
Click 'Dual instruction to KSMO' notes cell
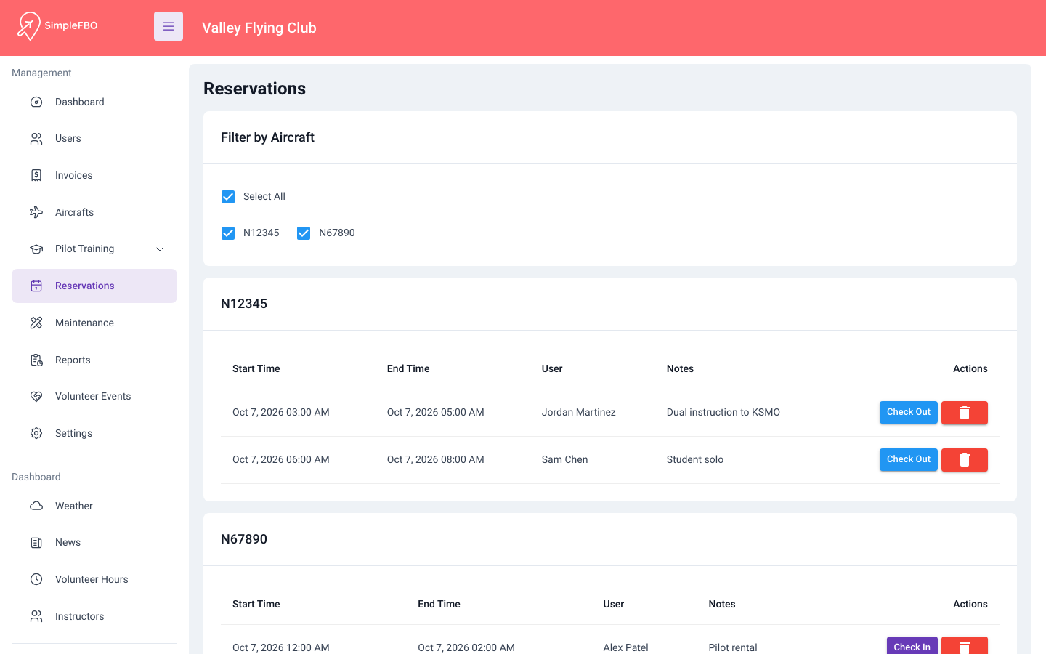(x=723, y=412)
